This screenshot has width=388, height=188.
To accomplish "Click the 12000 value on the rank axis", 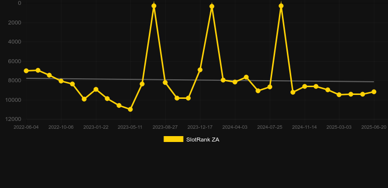I will (x=13, y=119).
